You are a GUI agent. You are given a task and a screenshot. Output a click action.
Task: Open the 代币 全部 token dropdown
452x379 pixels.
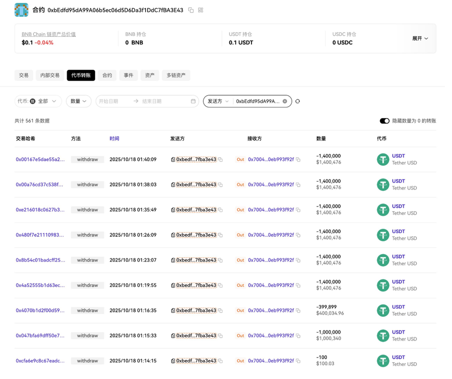[38, 101]
